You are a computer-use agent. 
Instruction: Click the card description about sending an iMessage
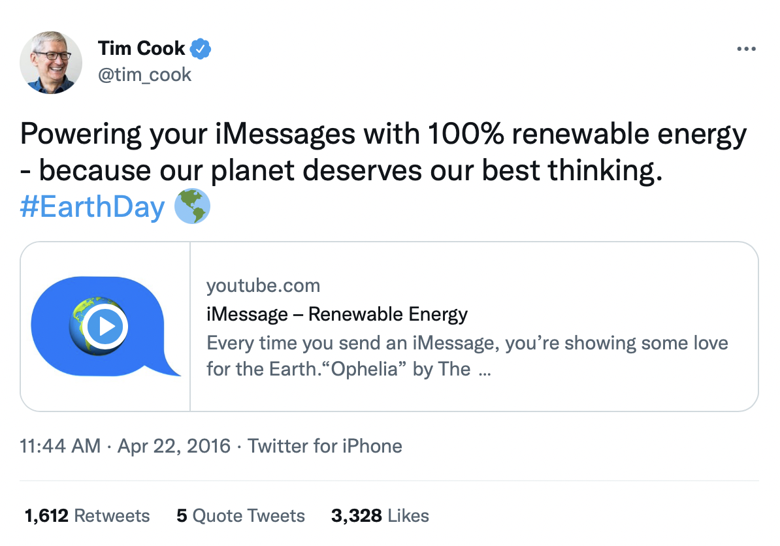466,344
